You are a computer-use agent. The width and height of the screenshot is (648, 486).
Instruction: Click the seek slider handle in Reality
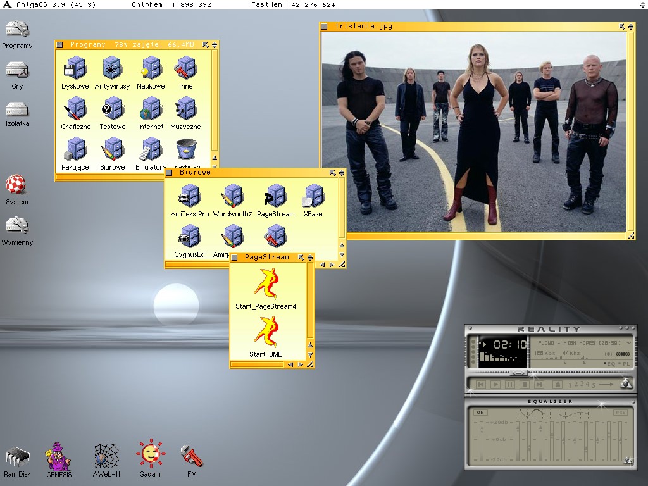518,373
